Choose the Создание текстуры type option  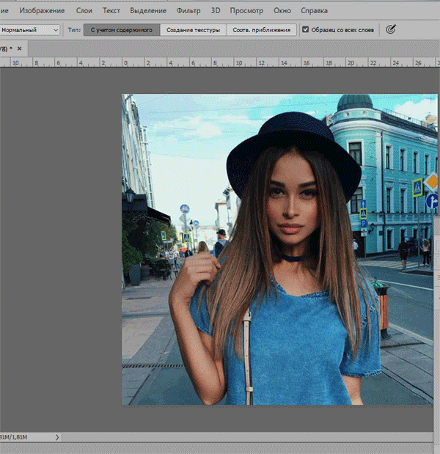click(193, 30)
